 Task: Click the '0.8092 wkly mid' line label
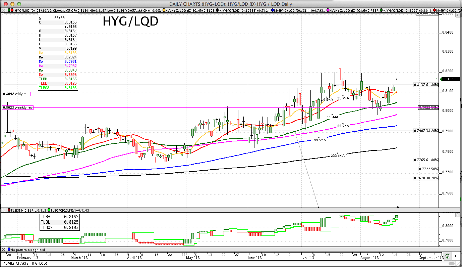coord(16,94)
